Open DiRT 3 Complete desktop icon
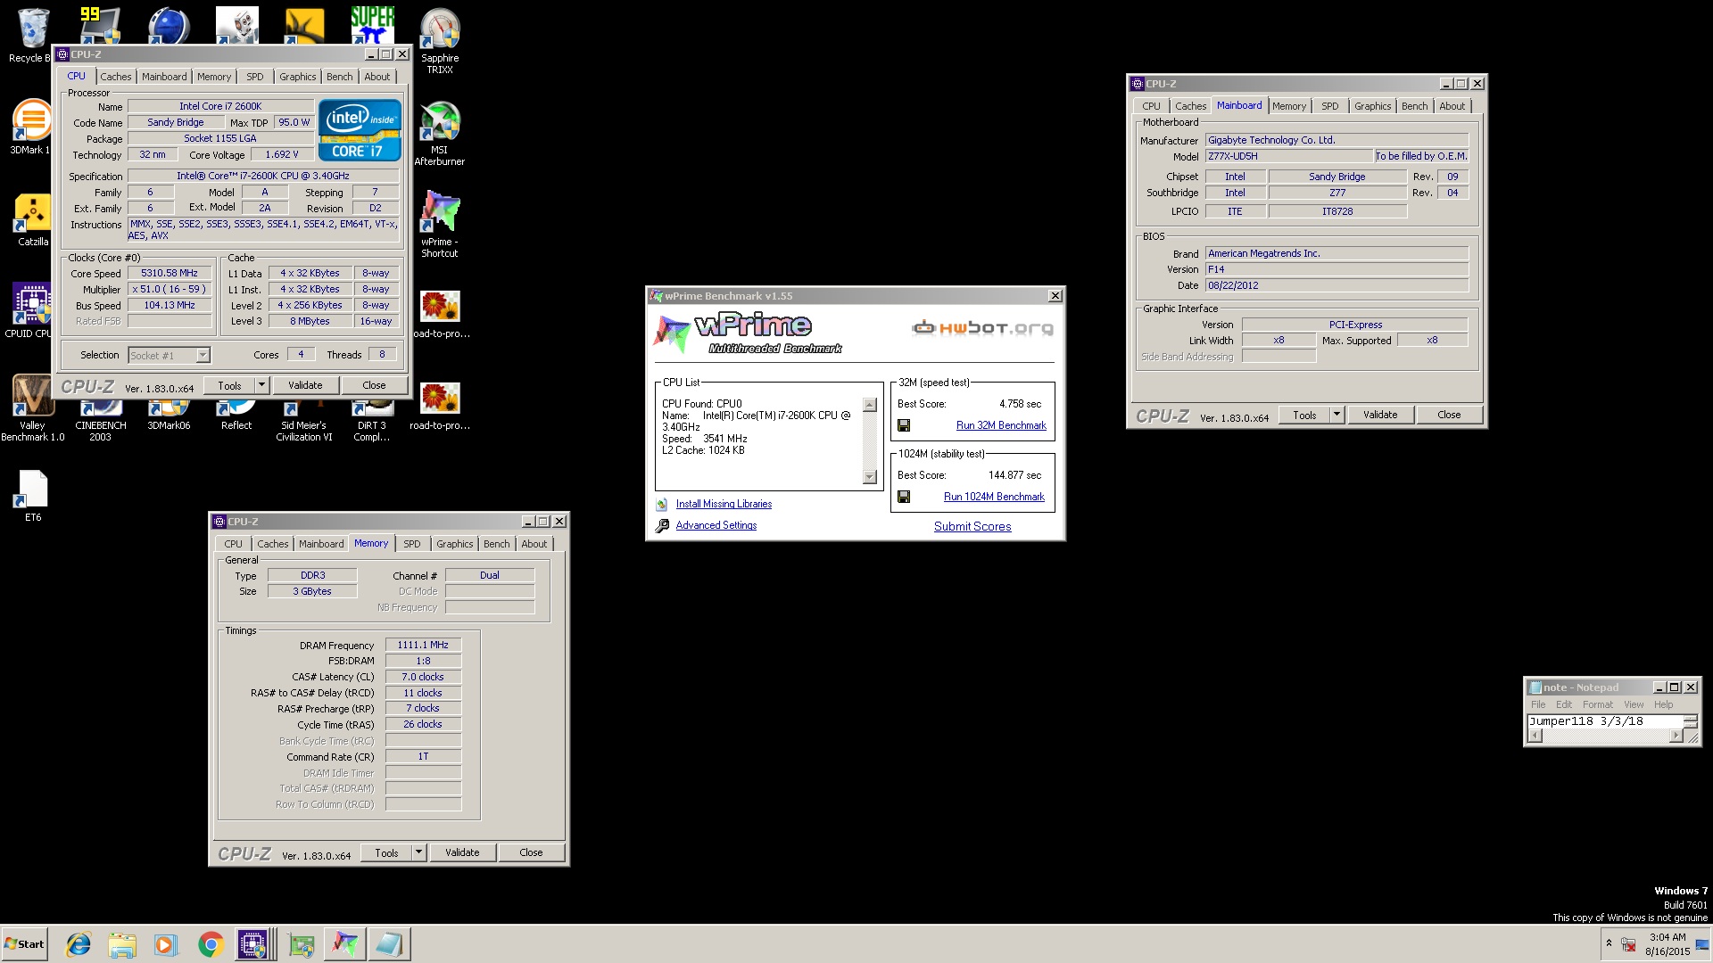Screen dimensions: 1713x963 (372, 421)
